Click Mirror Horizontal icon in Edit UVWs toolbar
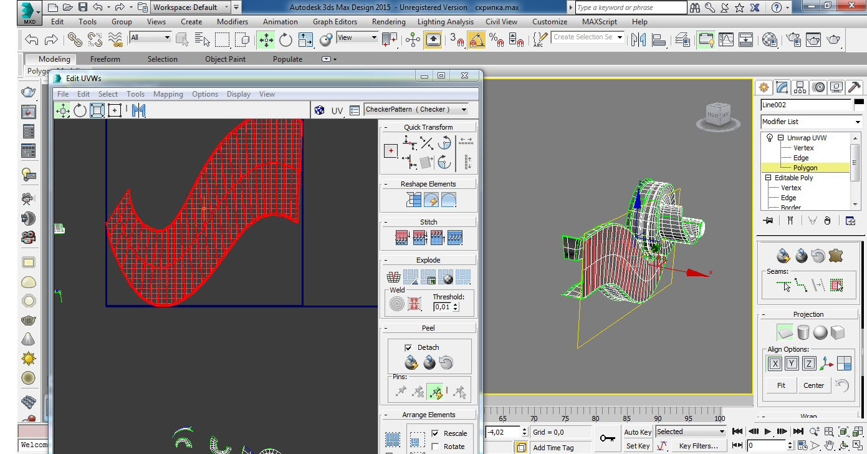This screenshot has height=454, width=867. pyautogui.click(x=138, y=110)
